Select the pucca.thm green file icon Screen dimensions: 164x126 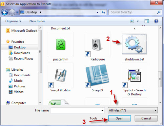[x=61, y=45]
